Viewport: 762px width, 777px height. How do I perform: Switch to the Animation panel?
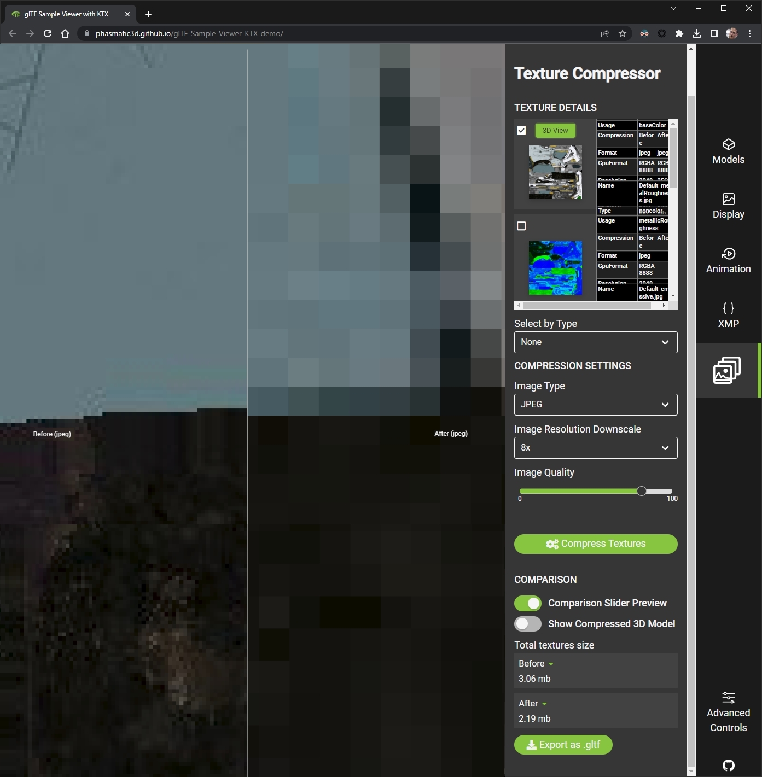point(728,260)
